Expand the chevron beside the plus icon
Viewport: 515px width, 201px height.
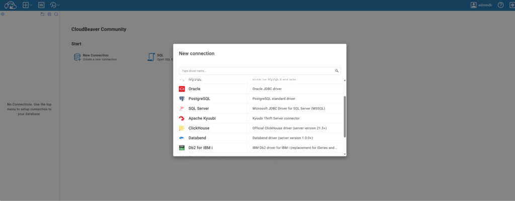pos(31,5)
